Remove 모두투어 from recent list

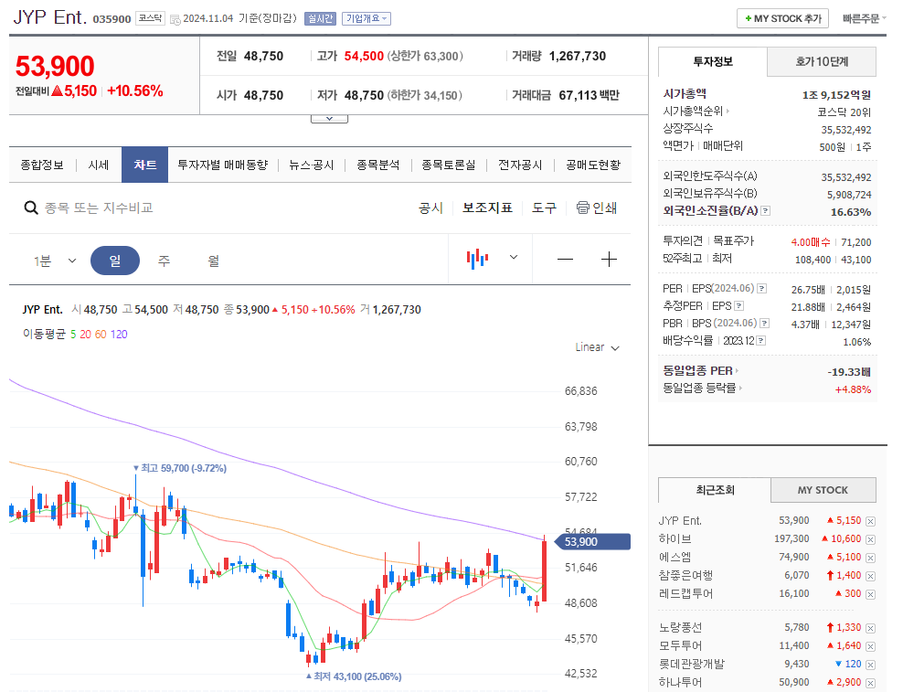870,646
